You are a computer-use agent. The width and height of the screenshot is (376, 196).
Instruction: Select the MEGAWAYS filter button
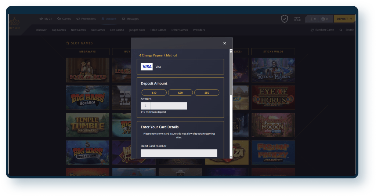pyautogui.click(x=87, y=51)
